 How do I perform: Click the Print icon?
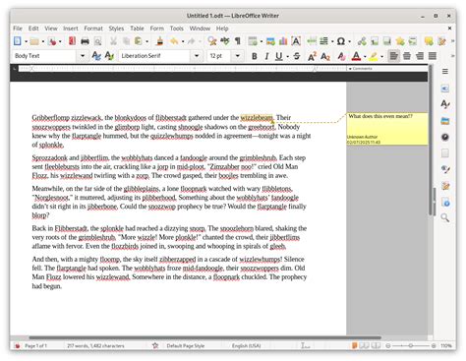pos(85,41)
